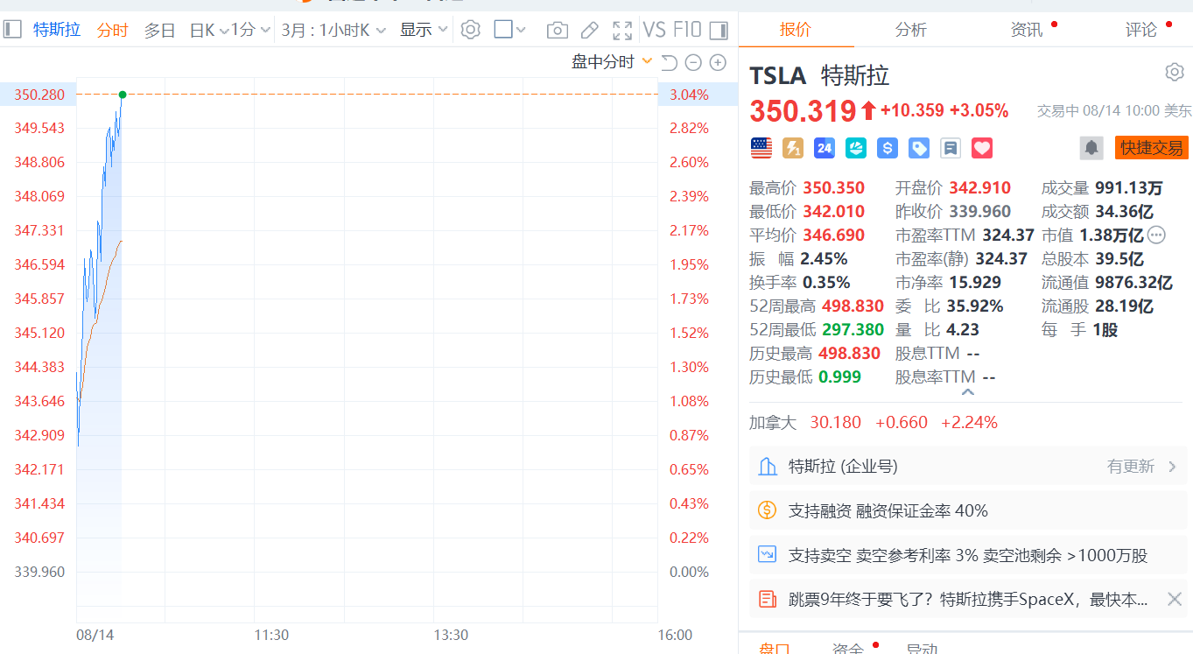The height and width of the screenshot is (654, 1193).
Task: Click the 11:30 time axis label
Action: click(x=272, y=635)
